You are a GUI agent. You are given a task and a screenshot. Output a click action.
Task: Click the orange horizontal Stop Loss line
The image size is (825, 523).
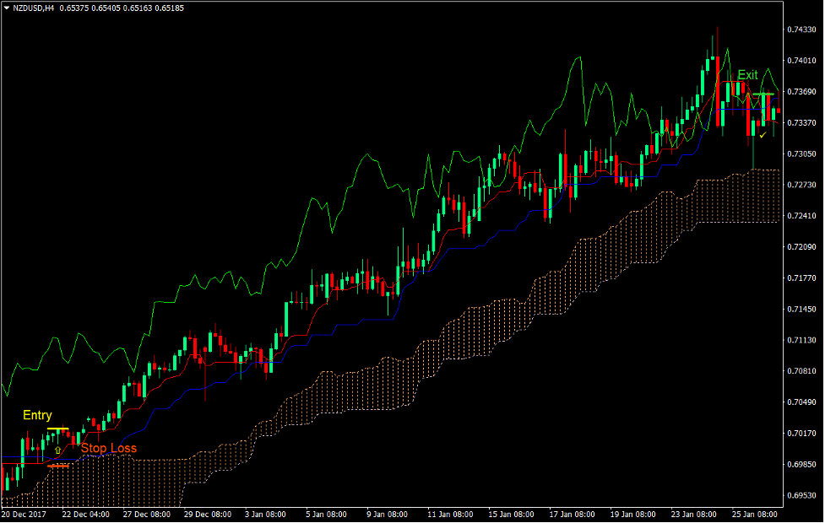pyautogui.click(x=57, y=466)
